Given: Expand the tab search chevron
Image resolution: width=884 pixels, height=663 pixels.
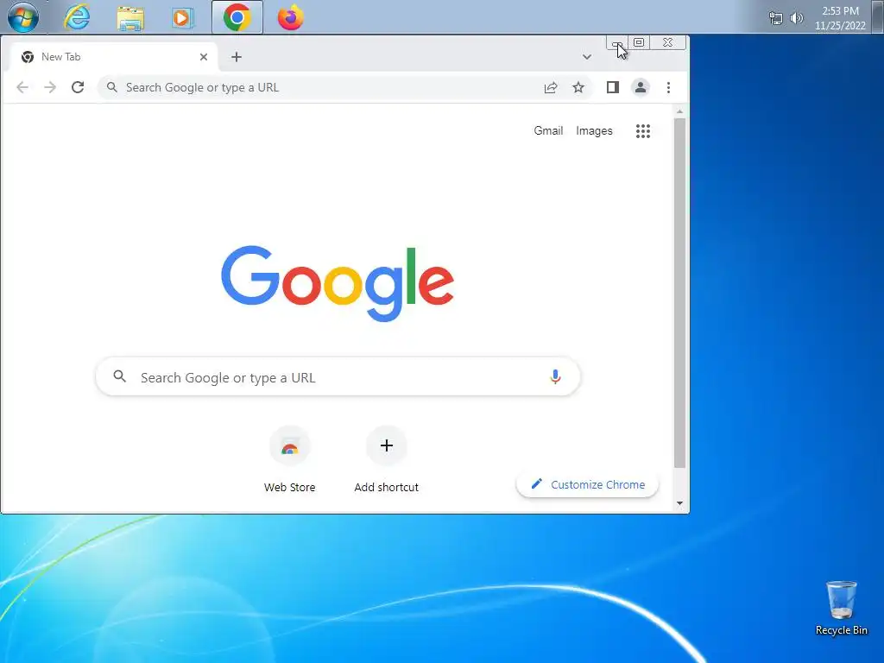Looking at the screenshot, I should coord(587,57).
